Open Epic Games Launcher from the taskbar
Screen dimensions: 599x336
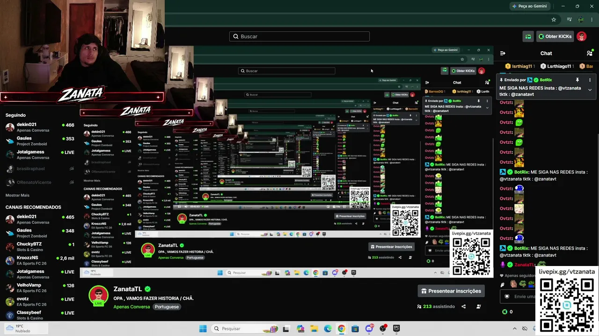pyautogui.click(x=396, y=329)
